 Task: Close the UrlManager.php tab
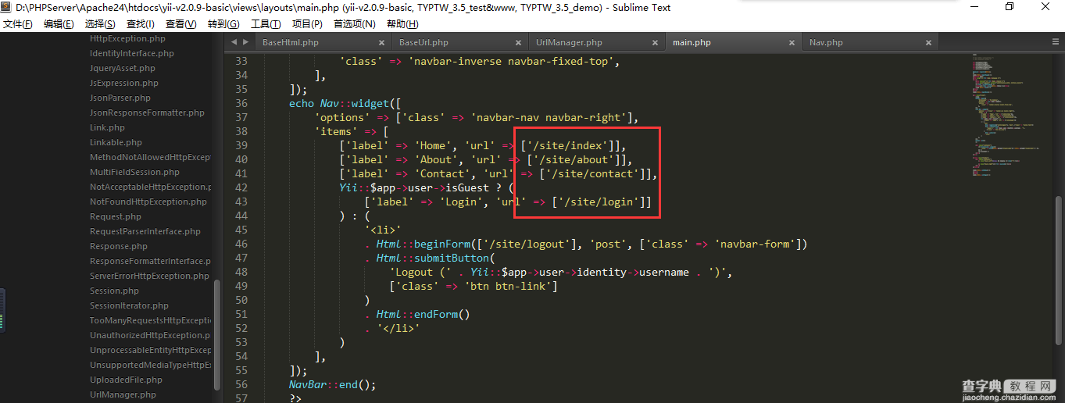click(x=655, y=43)
